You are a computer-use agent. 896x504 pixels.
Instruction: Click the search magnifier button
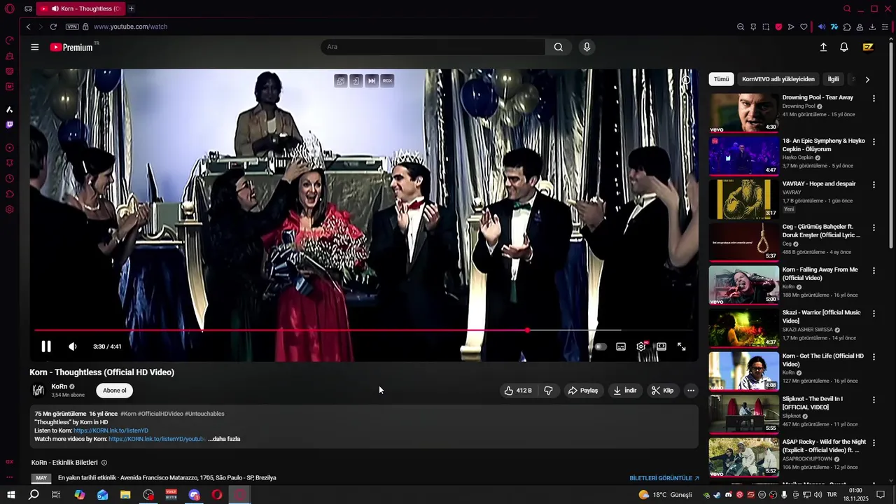(x=558, y=47)
